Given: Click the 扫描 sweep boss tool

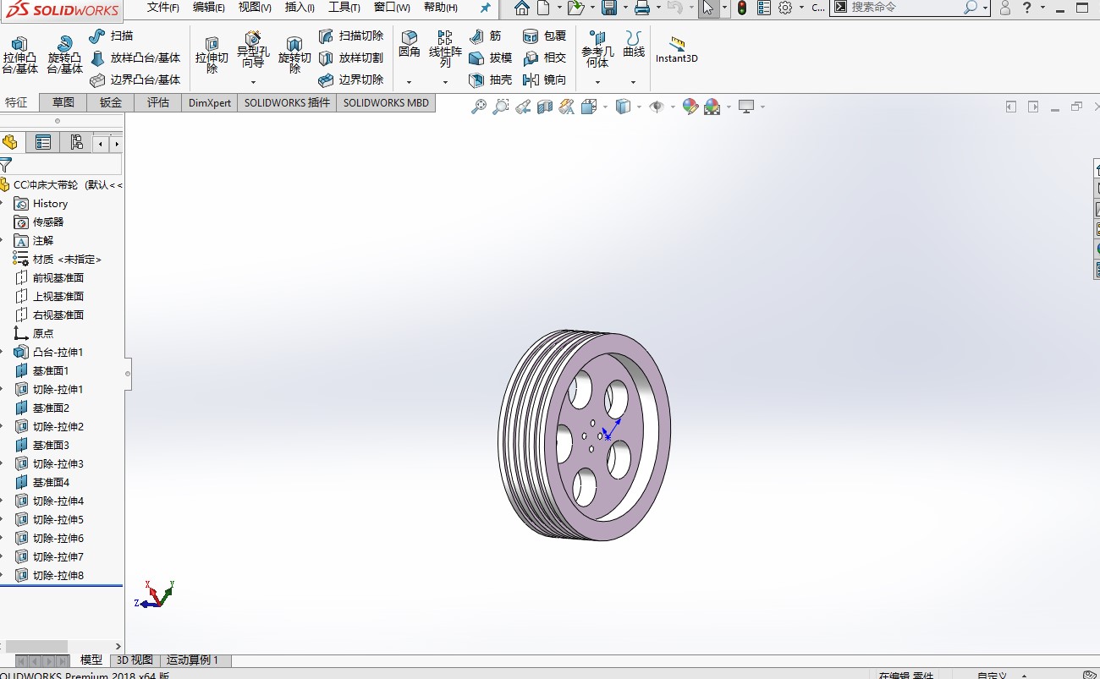Looking at the screenshot, I should (x=111, y=36).
